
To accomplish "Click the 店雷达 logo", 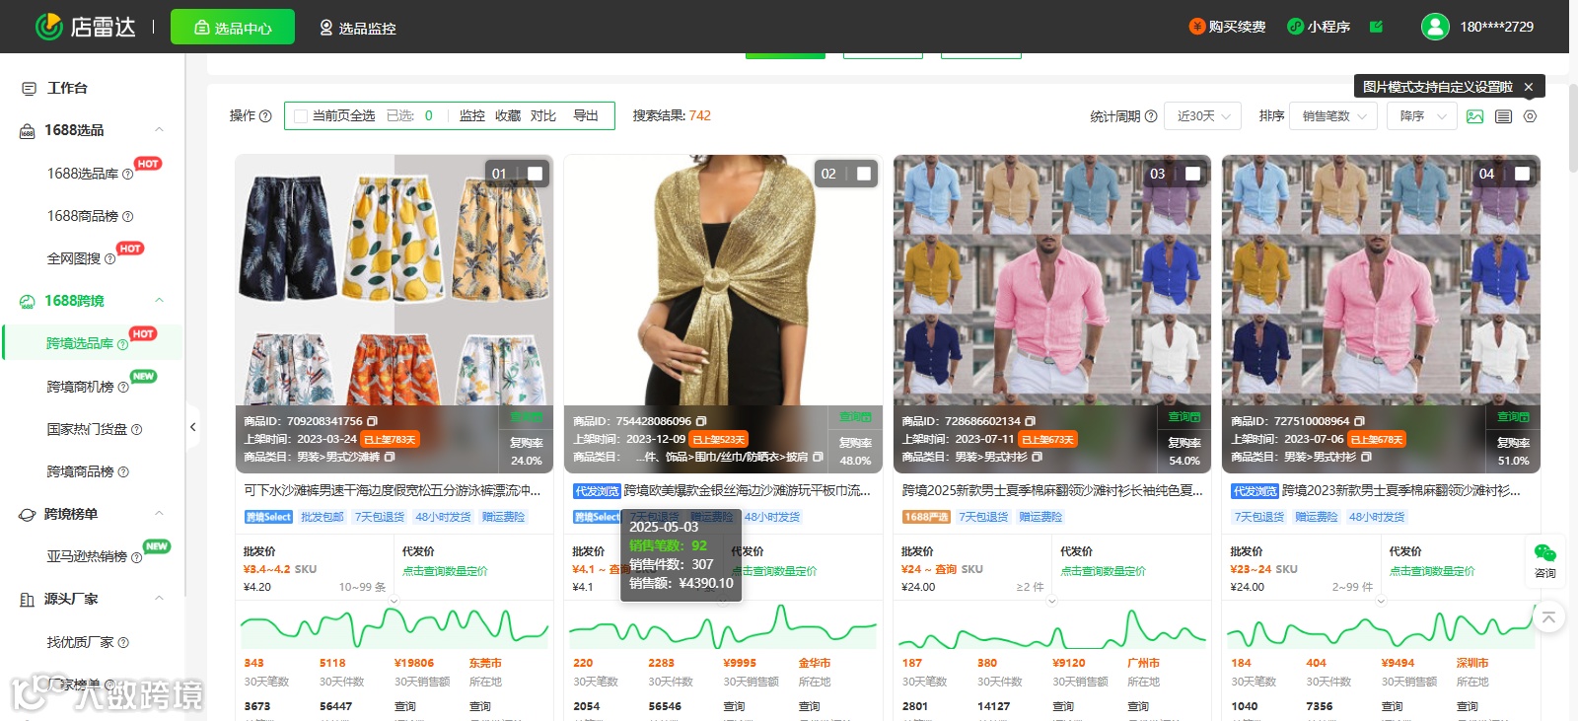I will (x=85, y=27).
